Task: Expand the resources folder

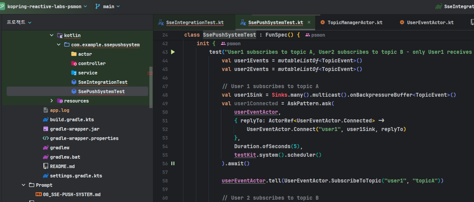Action: tap(52, 101)
